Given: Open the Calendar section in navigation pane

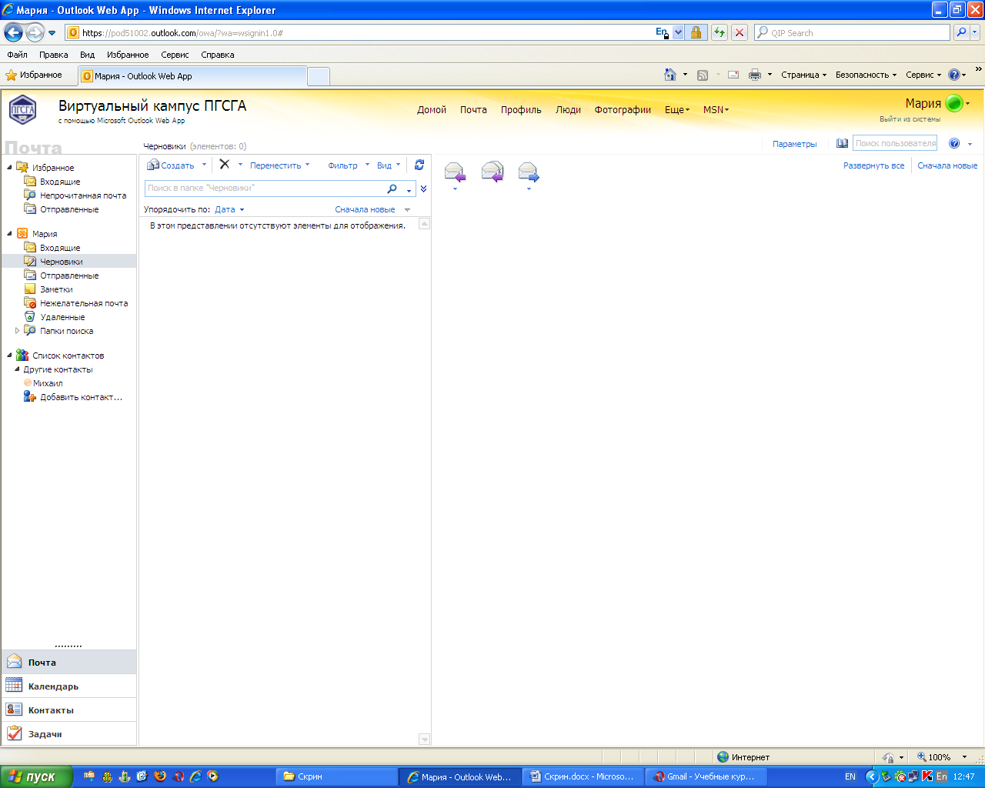Looking at the screenshot, I should coord(69,686).
